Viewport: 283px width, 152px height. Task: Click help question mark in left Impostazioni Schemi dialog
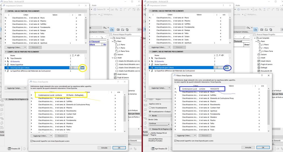coord(79,6)
